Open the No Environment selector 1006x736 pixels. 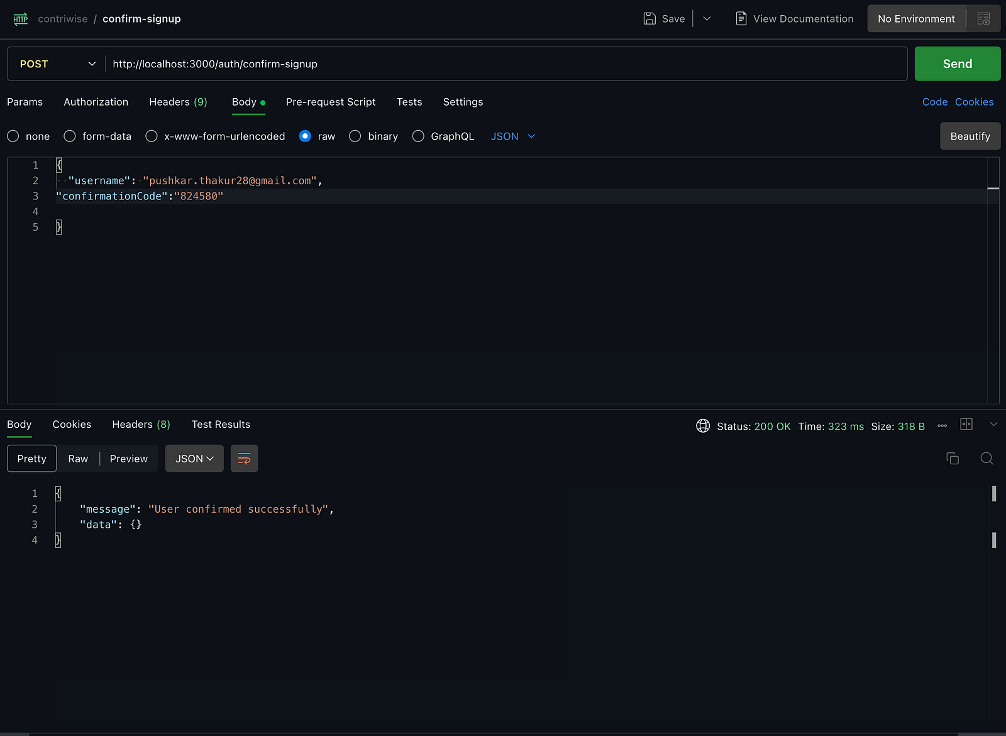tap(916, 19)
